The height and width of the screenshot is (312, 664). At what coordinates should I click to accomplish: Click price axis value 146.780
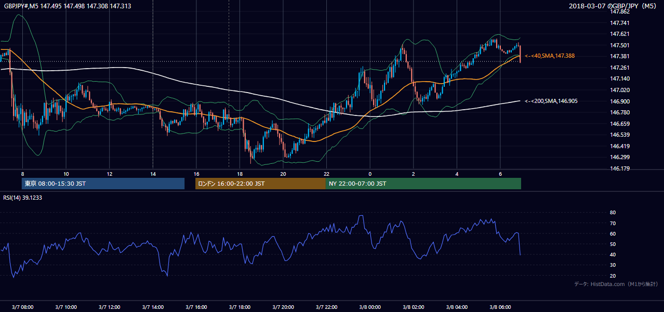[x=620, y=112]
